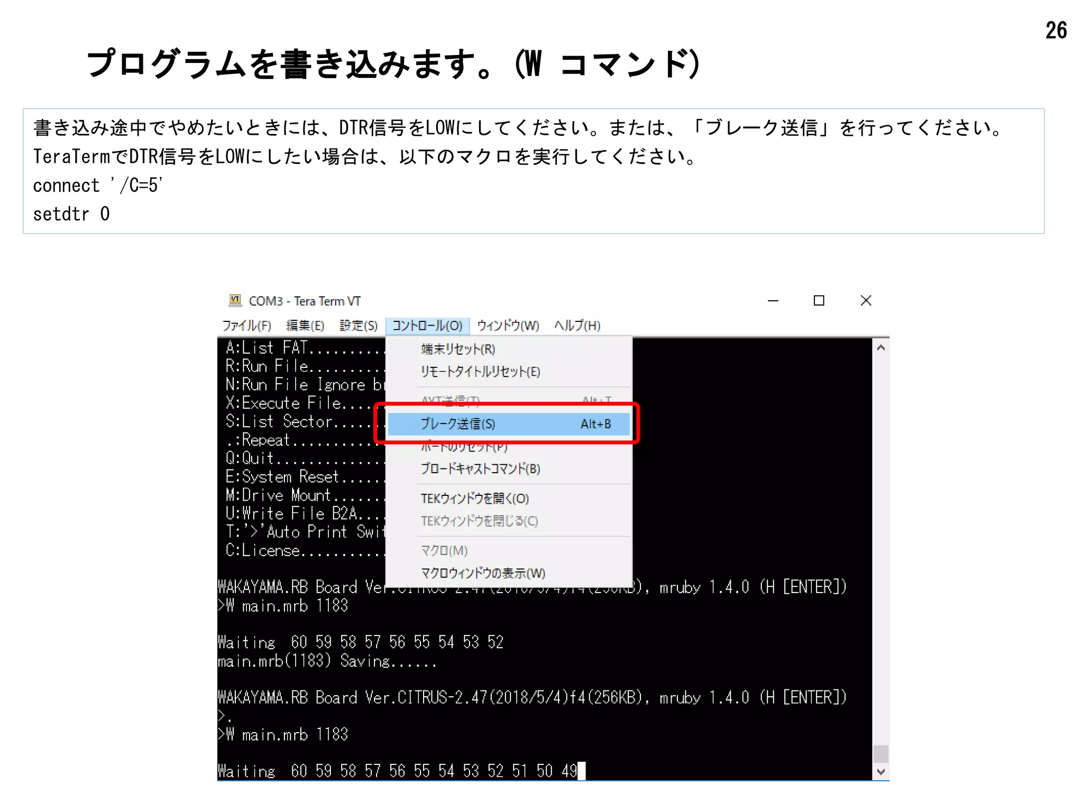Choose ブレーク送信(S) from Control menu
The width and height of the screenshot is (1083, 812).
click(509, 424)
